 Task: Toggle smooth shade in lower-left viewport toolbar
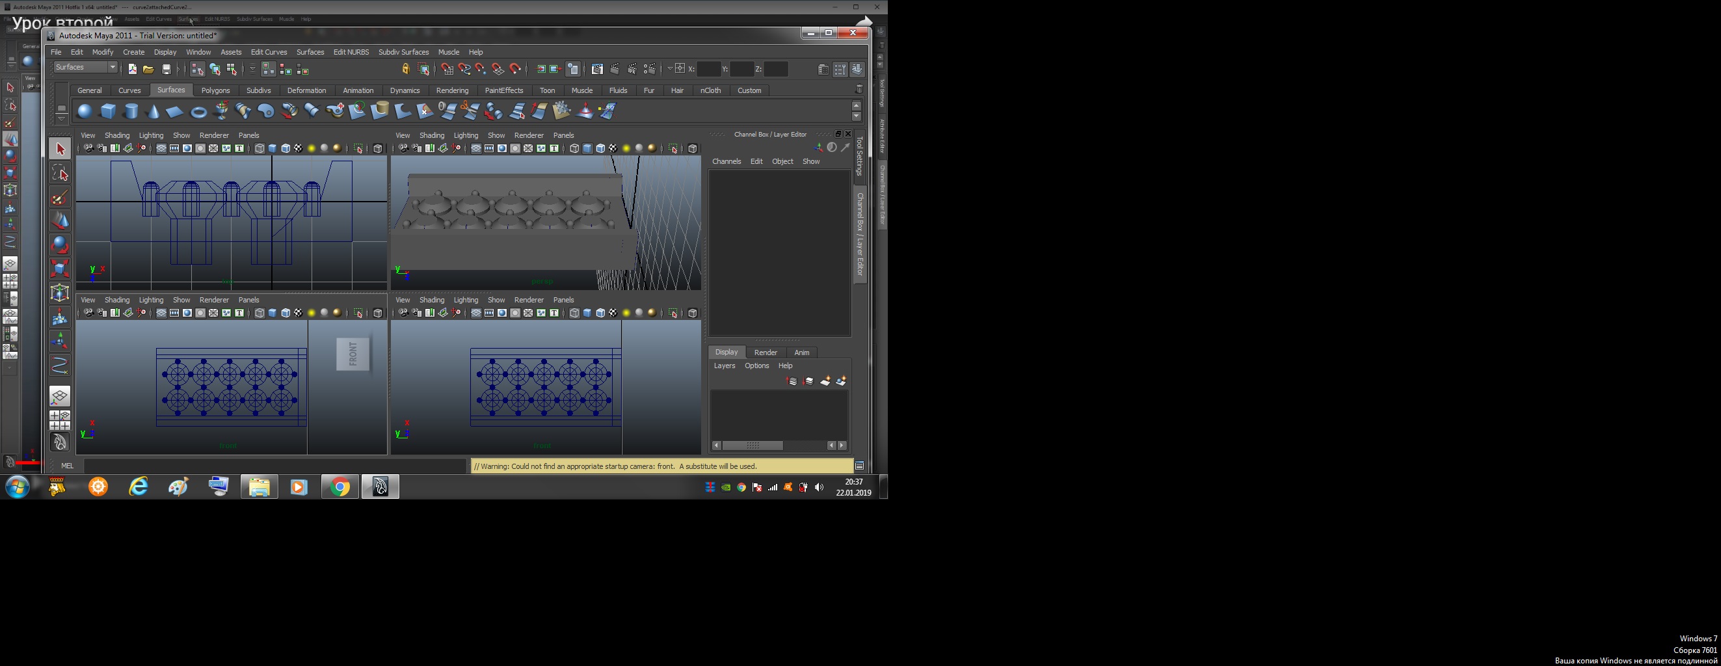(273, 313)
